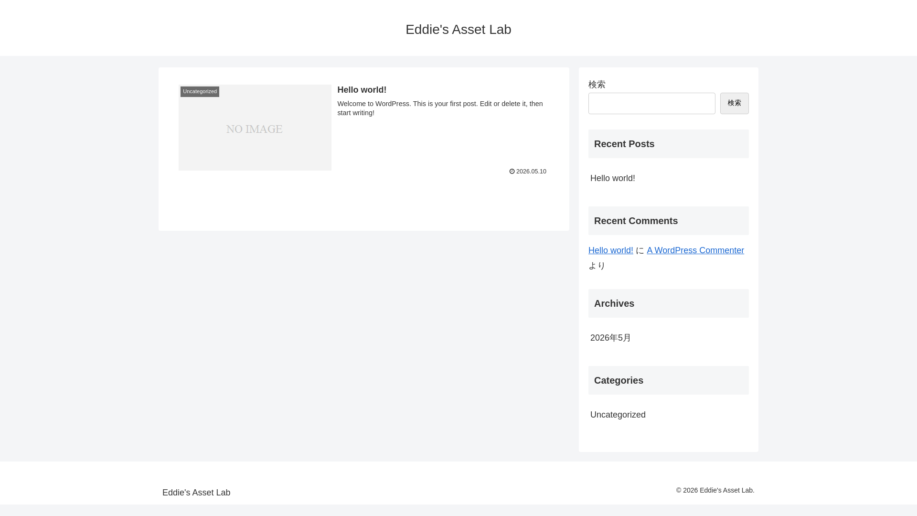Open Hello world! under Recent Posts

tap(612, 178)
